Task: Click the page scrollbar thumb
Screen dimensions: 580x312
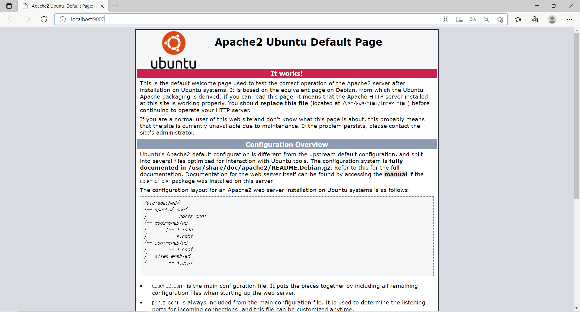Action: pyautogui.click(x=577, y=116)
